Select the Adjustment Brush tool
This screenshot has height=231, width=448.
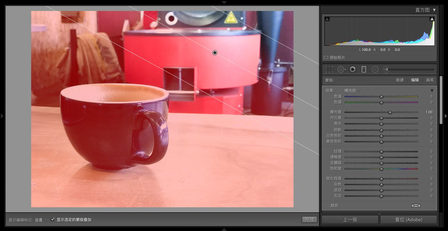coord(409,69)
